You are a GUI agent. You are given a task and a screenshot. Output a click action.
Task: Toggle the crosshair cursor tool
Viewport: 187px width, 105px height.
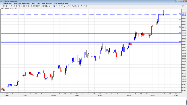(44, 6)
